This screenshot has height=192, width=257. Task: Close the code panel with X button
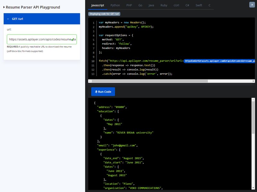(x=252, y=4)
